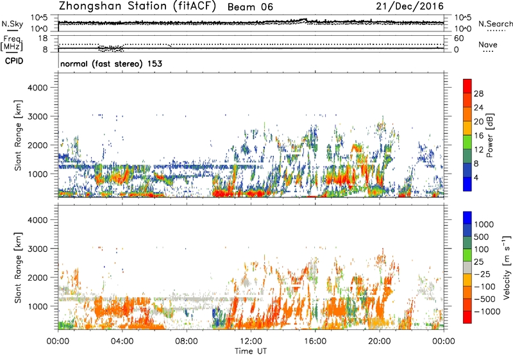Click the "1000" range tick on power panel
Screen dimensions: 513x355
(x=38, y=174)
